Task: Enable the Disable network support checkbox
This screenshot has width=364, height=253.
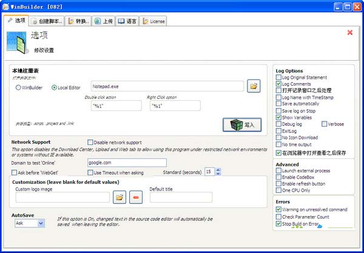Action: click(x=90, y=143)
